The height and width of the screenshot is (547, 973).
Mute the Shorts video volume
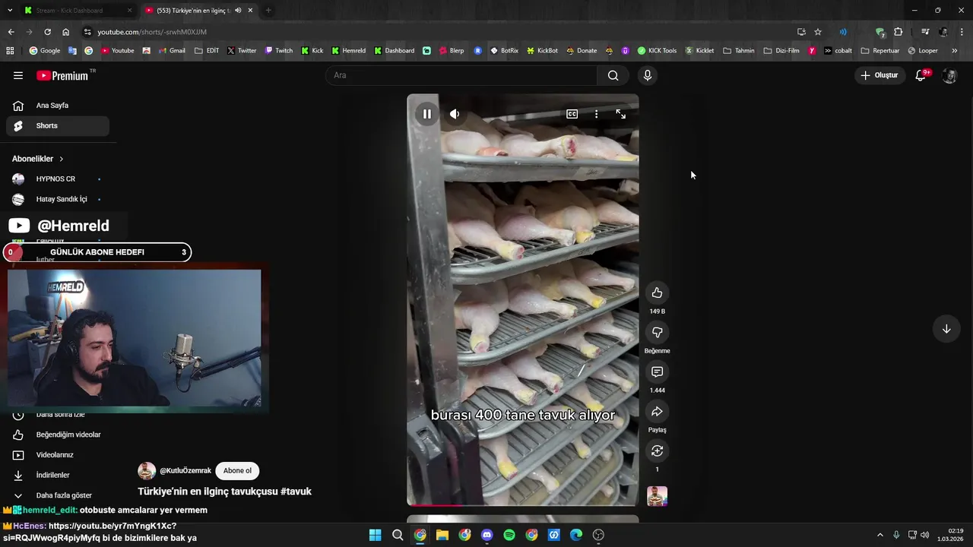pyautogui.click(x=455, y=114)
